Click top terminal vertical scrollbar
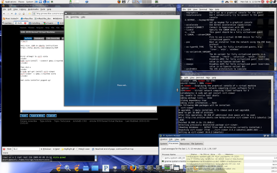 [x=275, y=41]
